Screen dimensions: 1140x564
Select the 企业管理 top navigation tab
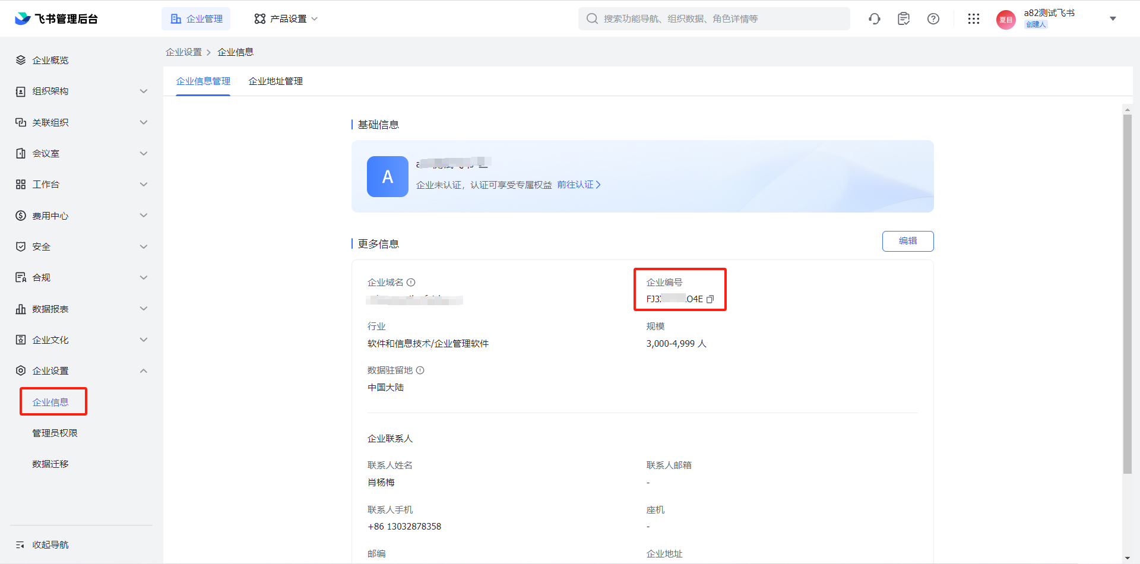click(x=196, y=19)
